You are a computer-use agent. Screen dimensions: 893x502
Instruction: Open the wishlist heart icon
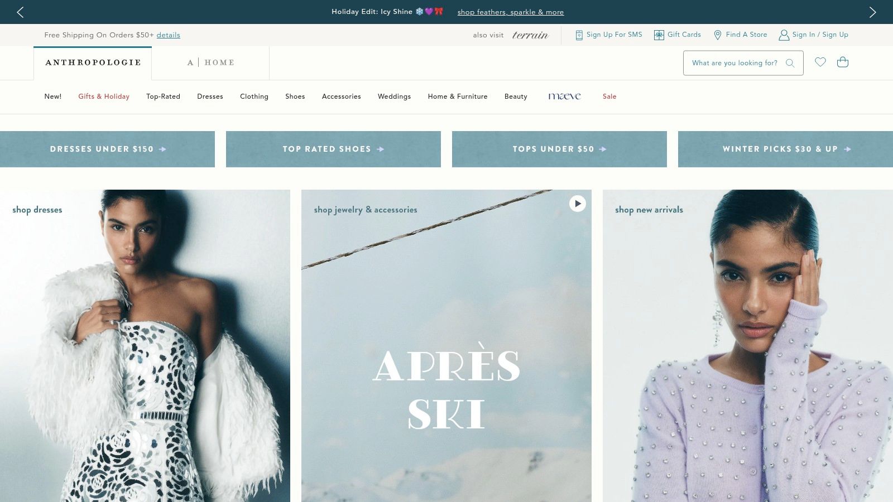[x=820, y=62]
